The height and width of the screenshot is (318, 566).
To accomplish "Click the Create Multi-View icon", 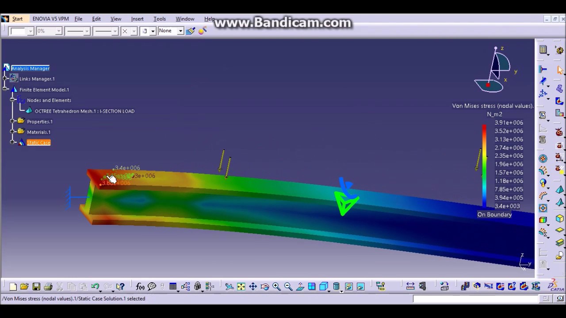I will coord(312,287).
